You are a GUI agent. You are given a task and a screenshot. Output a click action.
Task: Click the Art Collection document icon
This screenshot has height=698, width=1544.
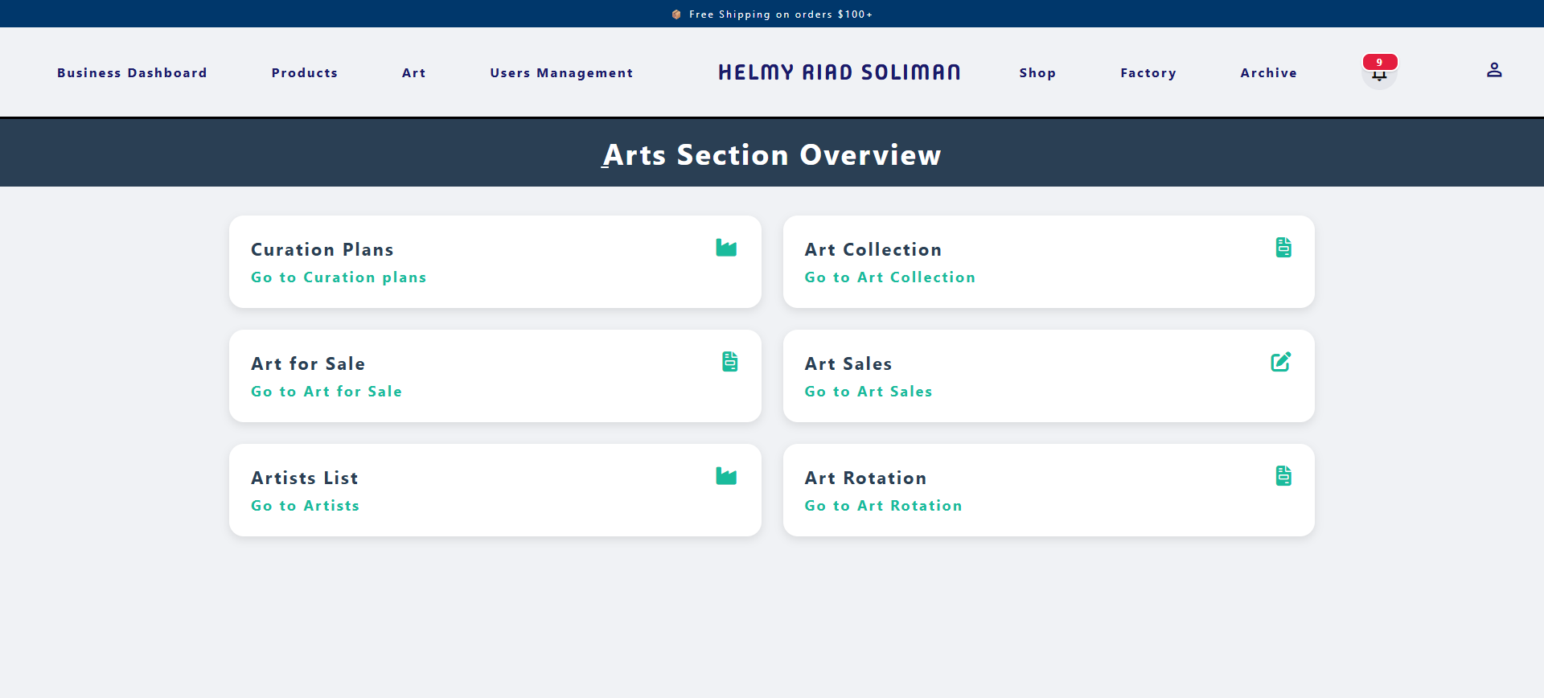[1283, 248]
